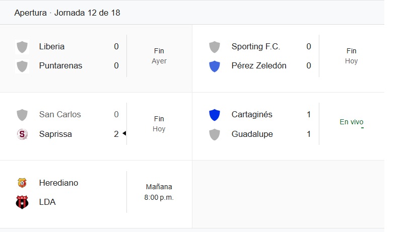This screenshot has height=232, width=409.
Task: Click the Guadalupe gray shield icon
Action: click(x=215, y=134)
